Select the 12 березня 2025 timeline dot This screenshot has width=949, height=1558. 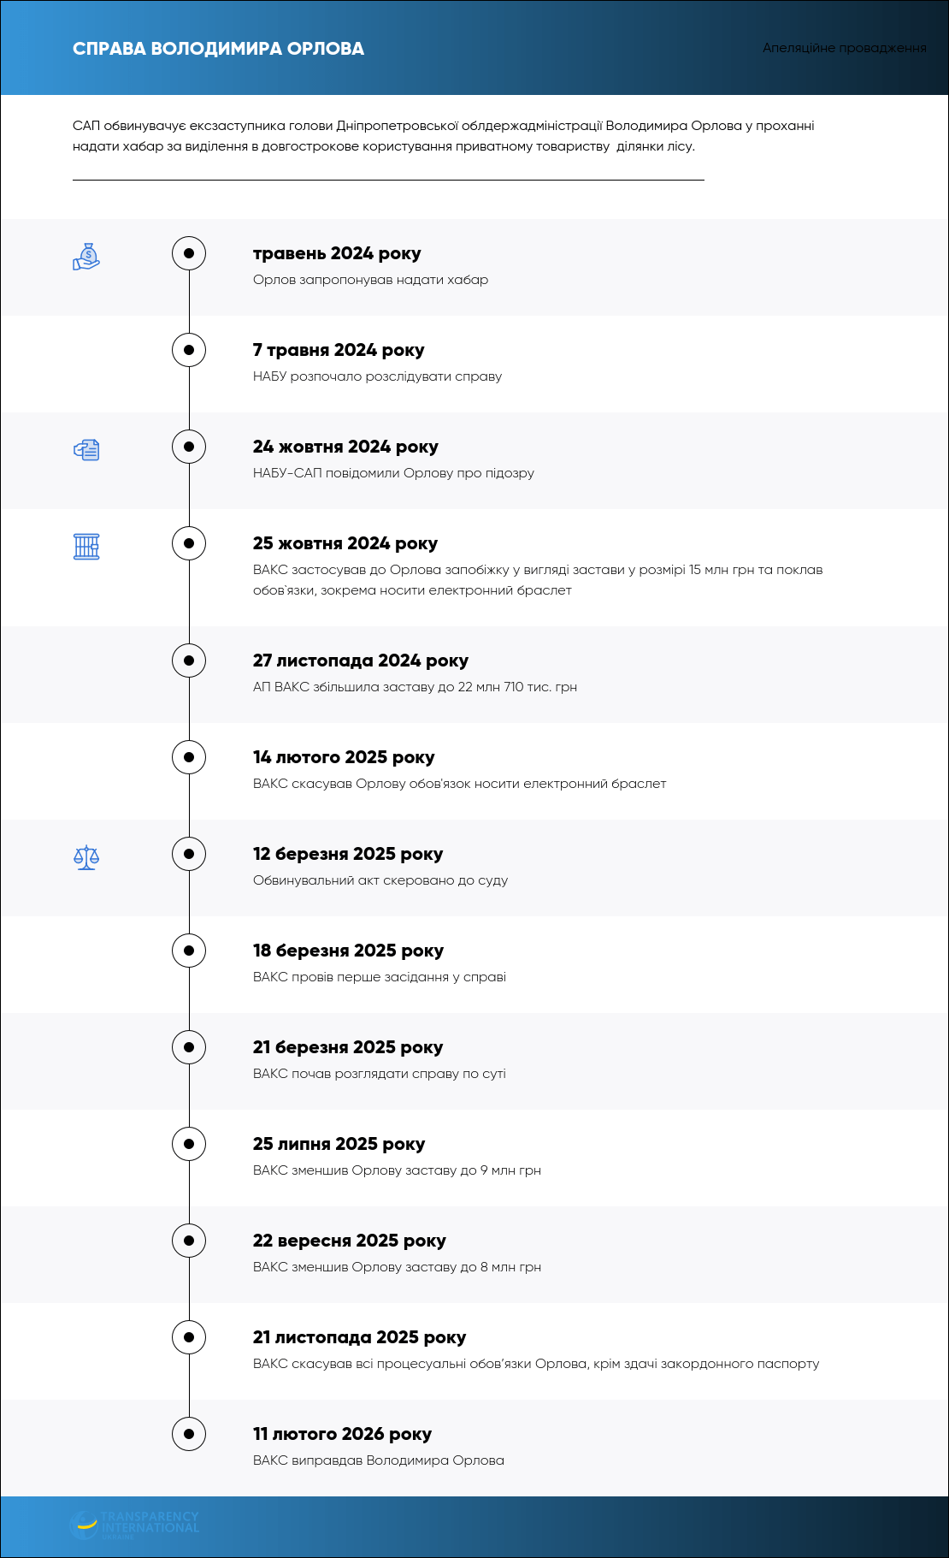[x=189, y=854]
